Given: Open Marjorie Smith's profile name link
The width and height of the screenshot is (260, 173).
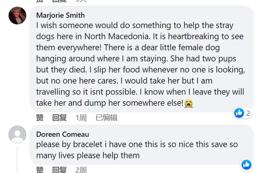Looking at the screenshot, I should [61, 15].
